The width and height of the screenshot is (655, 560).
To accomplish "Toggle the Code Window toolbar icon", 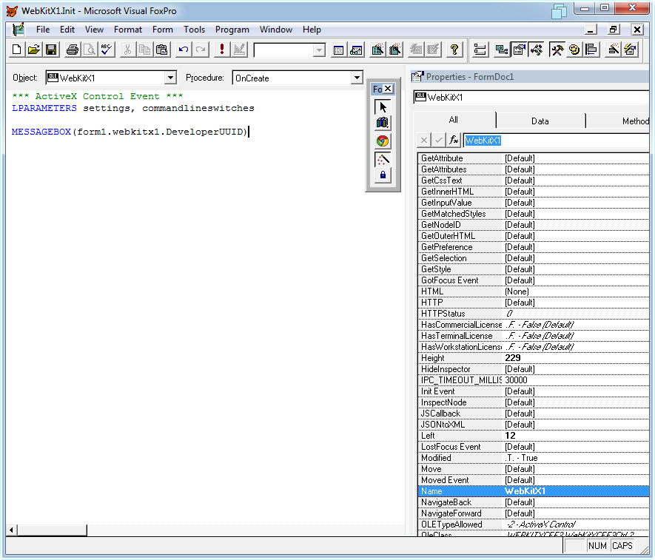I will pos(537,50).
